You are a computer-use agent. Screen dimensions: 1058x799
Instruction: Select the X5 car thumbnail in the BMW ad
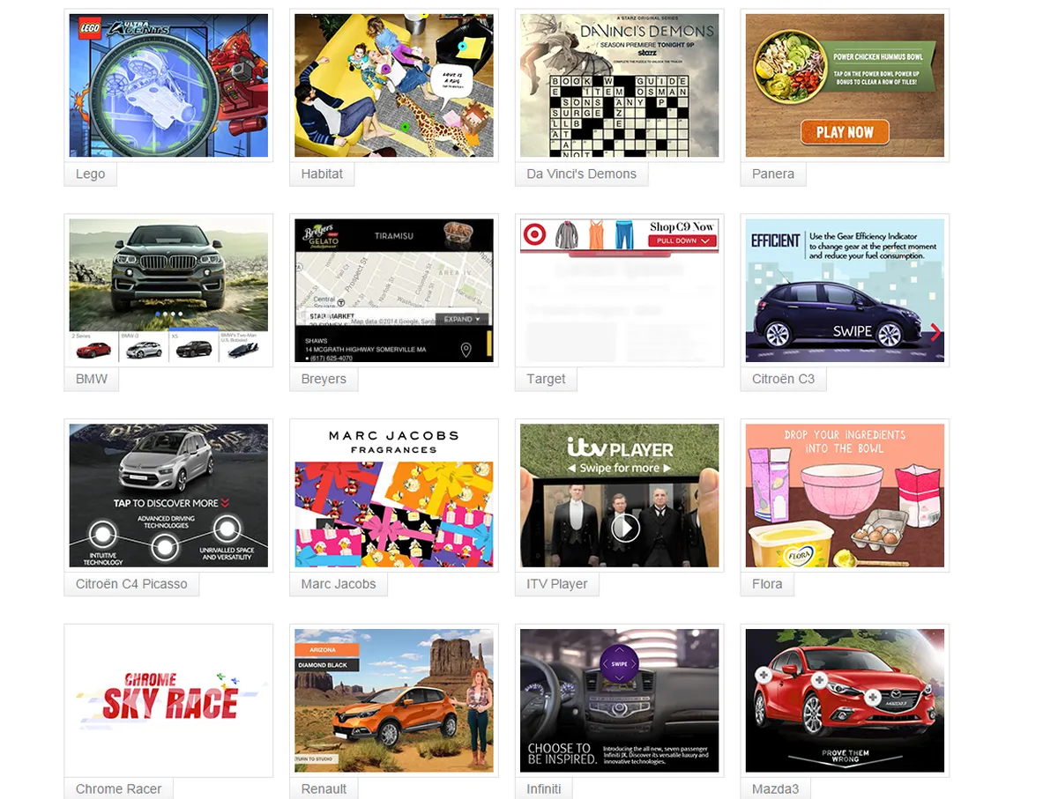(193, 347)
